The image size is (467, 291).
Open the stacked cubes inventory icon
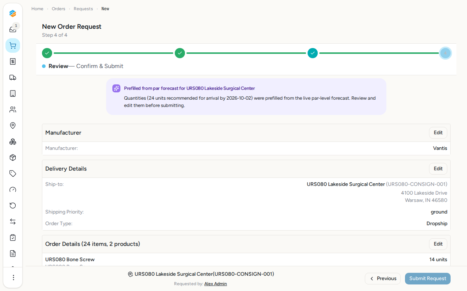point(13,141)
